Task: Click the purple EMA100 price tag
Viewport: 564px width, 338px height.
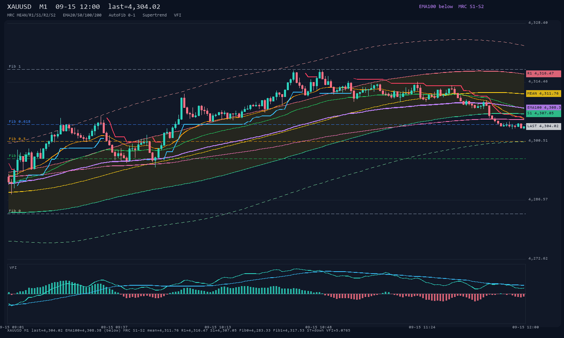Action: coord(543,107)
